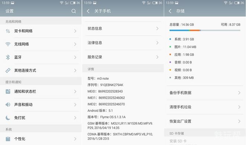This screenshot has width=246, height=145.
Task: Tap the dual SIM arrows icon
Action: (x=8, y=31)
